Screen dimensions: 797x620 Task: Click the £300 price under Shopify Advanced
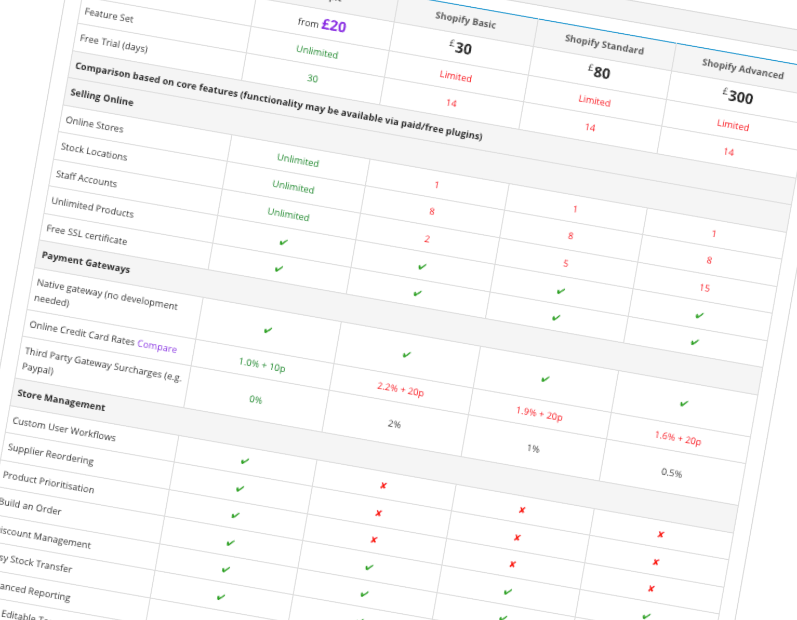(x=737, y=96)
